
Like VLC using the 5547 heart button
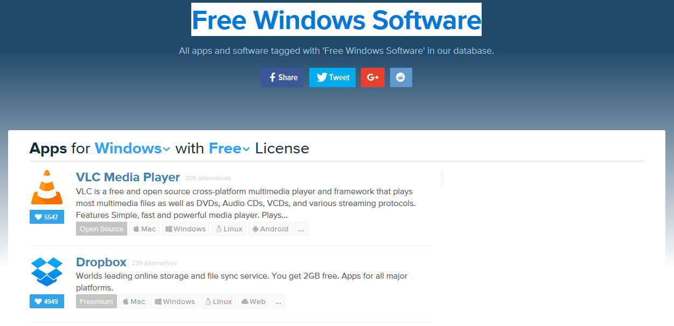pos(47,217)
